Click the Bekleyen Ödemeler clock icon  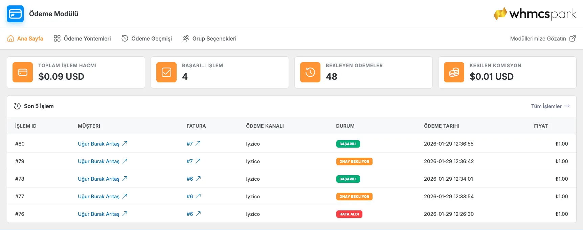(x=310, y=72)
